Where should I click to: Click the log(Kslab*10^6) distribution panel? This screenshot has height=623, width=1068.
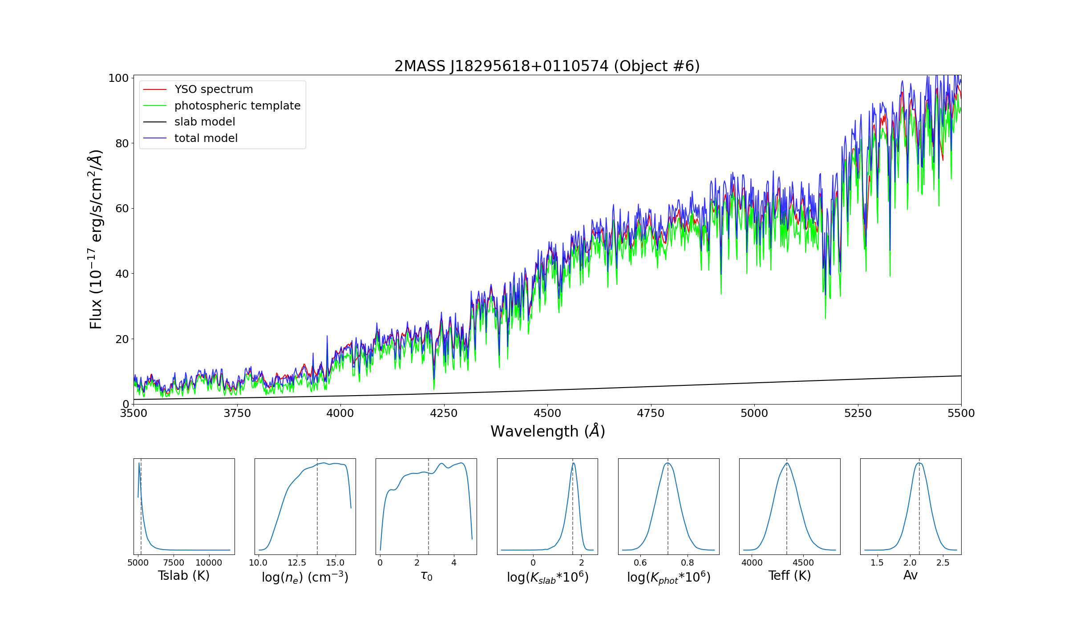click(x=547, y=506)
